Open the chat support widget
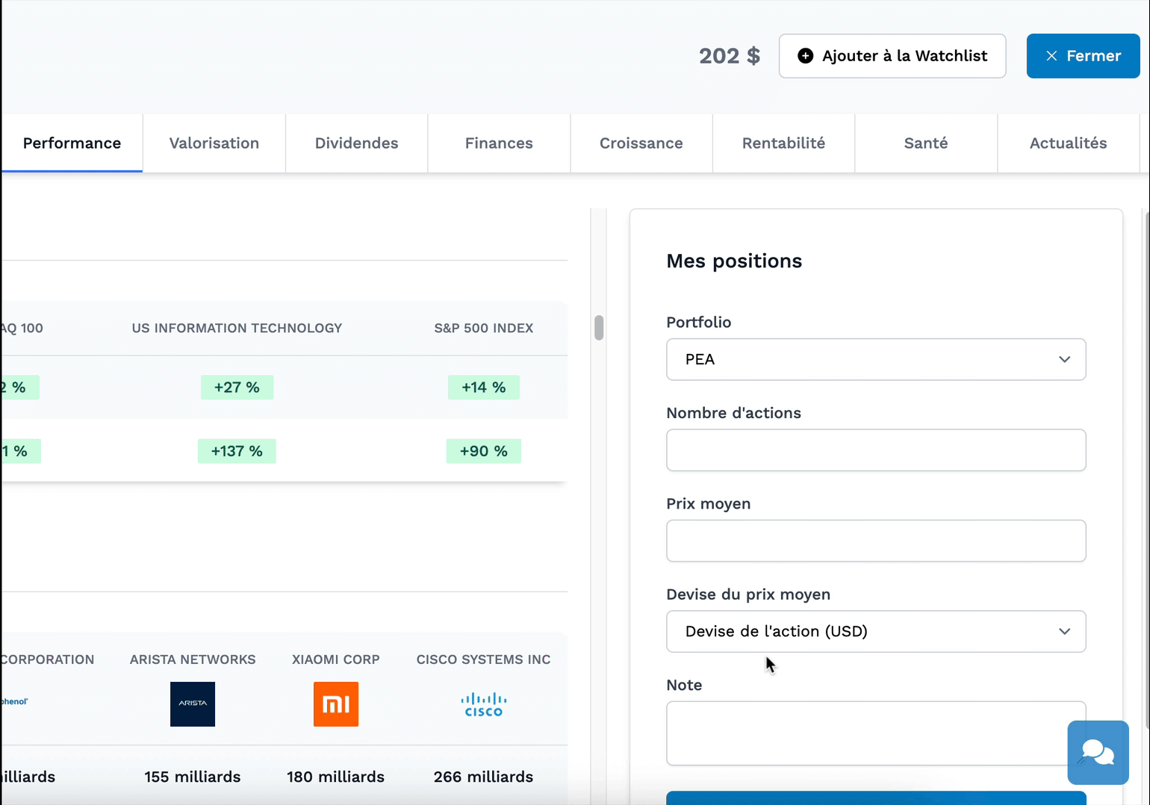This screenshot has height=805, width=1150. coord(1097,752)
